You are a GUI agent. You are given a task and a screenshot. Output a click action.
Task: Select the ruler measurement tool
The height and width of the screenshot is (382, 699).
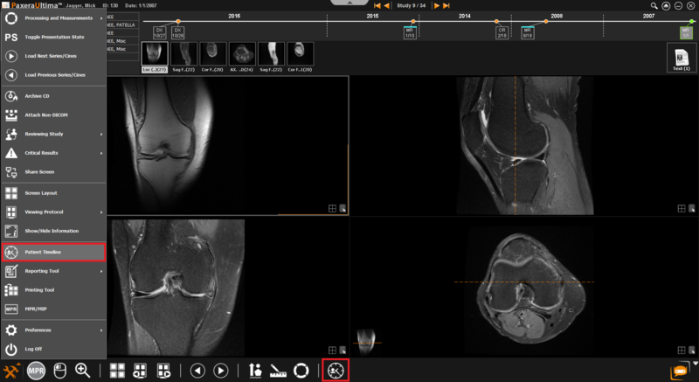coord(279,370)
